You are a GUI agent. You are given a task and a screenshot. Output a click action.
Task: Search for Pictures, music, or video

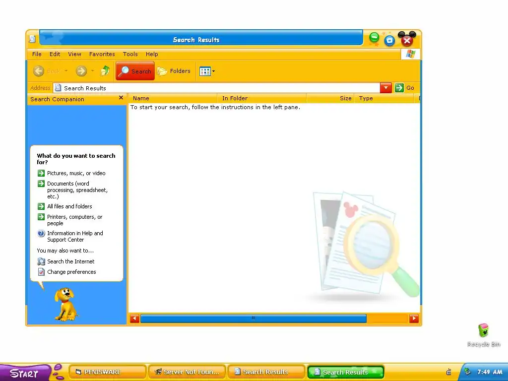point(76,173)
